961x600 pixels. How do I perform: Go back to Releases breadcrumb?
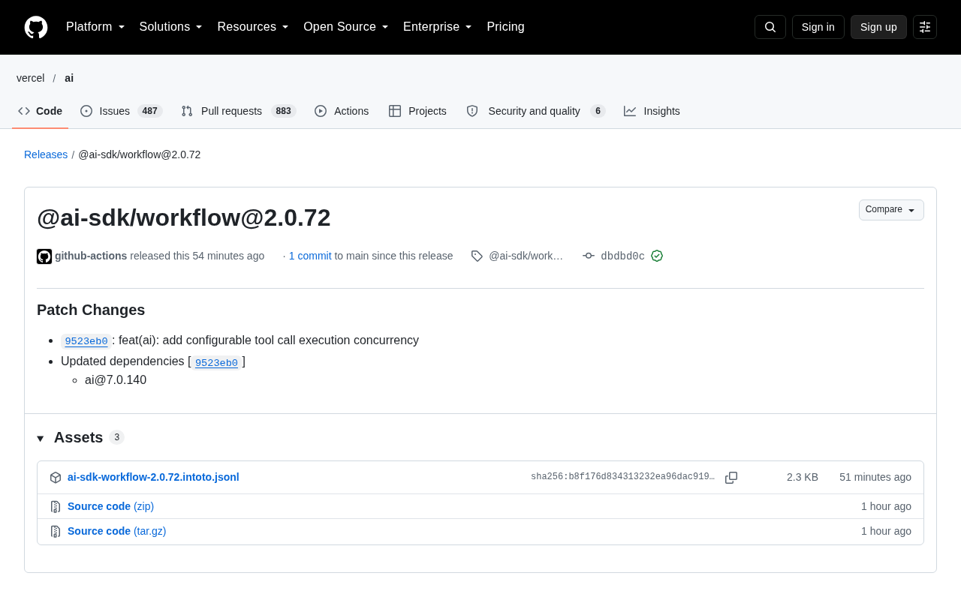[x=46, y=154]
